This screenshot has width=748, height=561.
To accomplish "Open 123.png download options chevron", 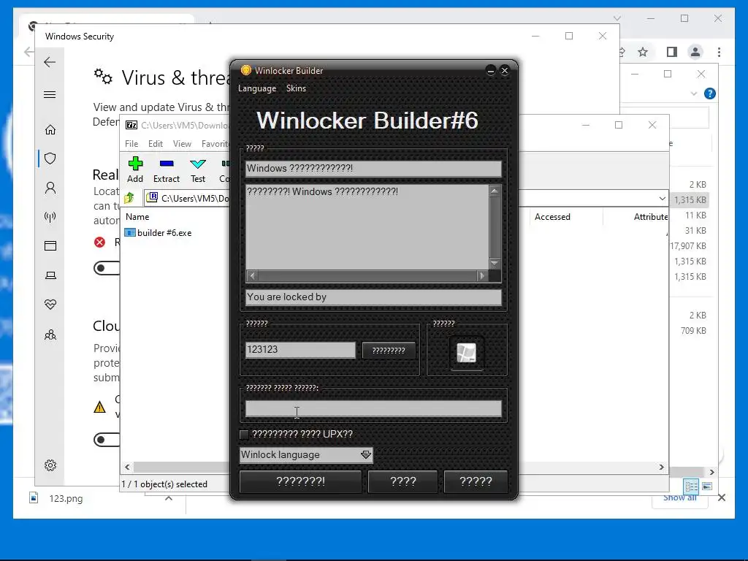I will coord(169,498).
